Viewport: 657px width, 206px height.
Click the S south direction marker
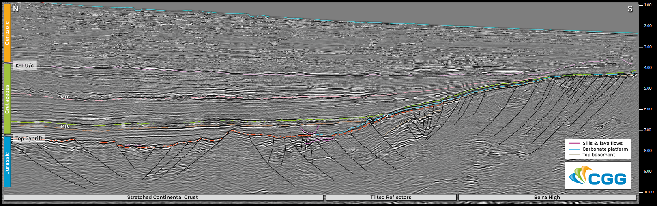(630, 9)
